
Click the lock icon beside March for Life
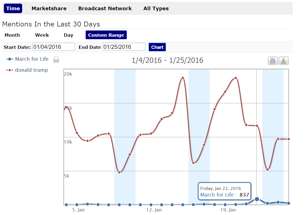56,60
